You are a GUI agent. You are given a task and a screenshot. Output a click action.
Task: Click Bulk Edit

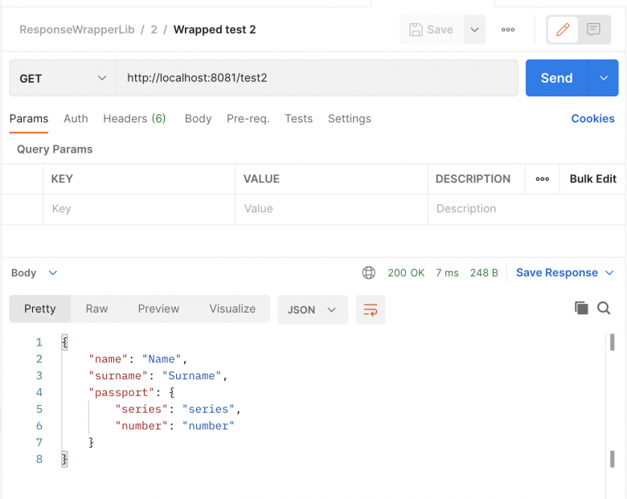click(593, 179)
